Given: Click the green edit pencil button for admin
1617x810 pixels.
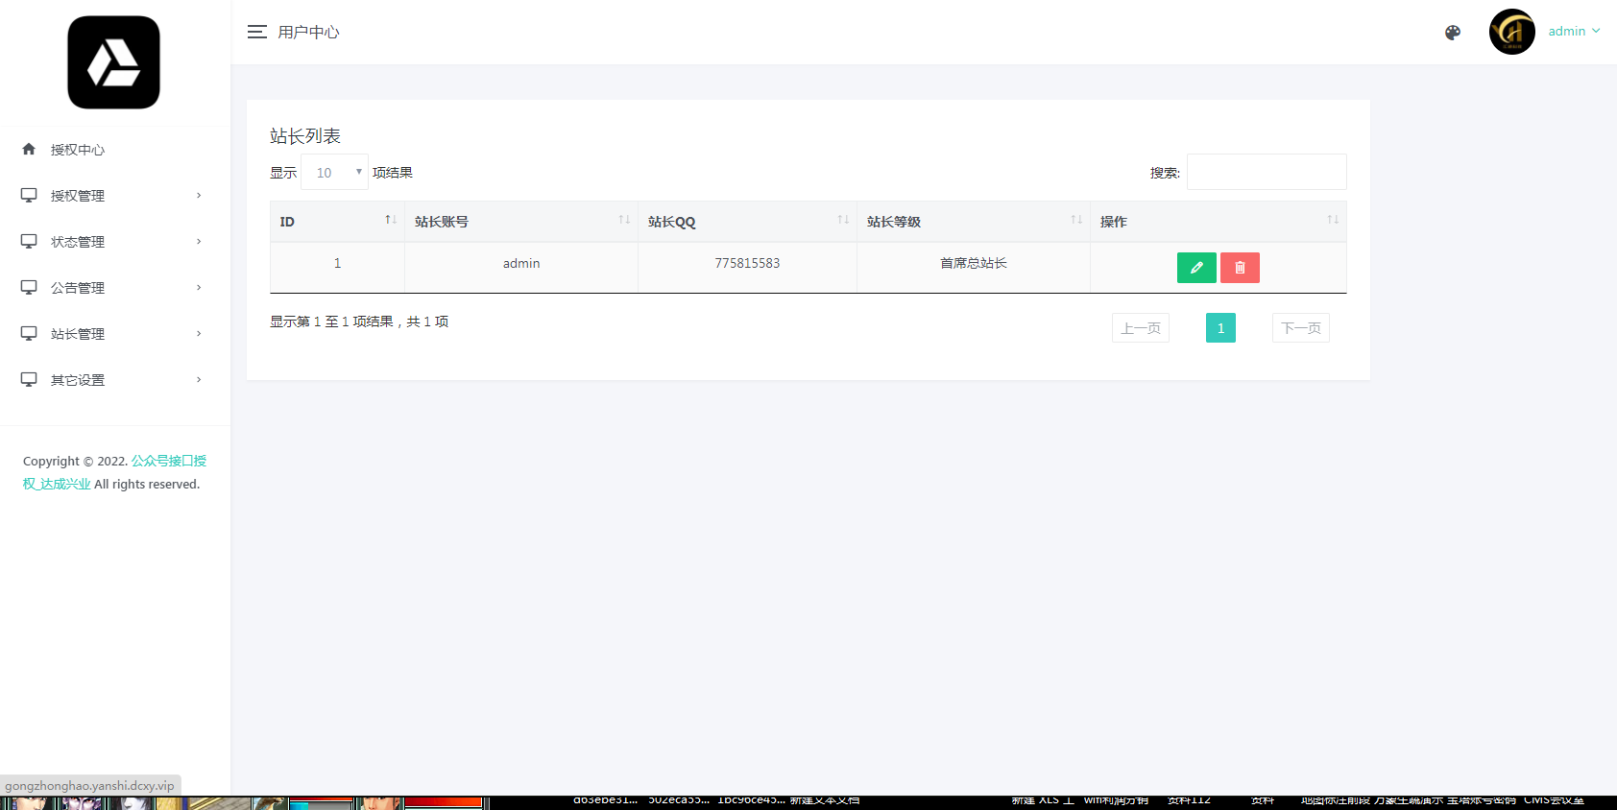Looking at the screenshot, I should (x=1195, y=268).
